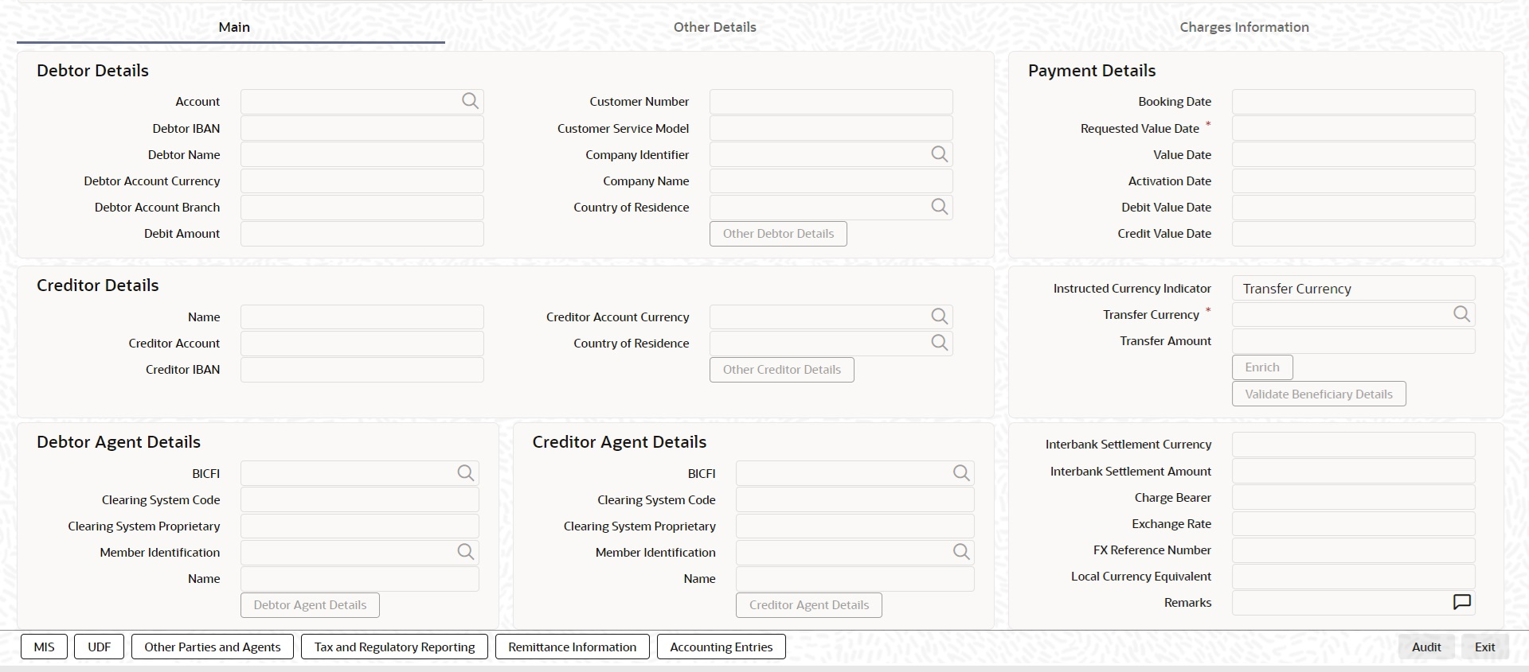Click the Creditor IBAN field
Viewport: 1529px width, 672px height.
click(362, 369)
